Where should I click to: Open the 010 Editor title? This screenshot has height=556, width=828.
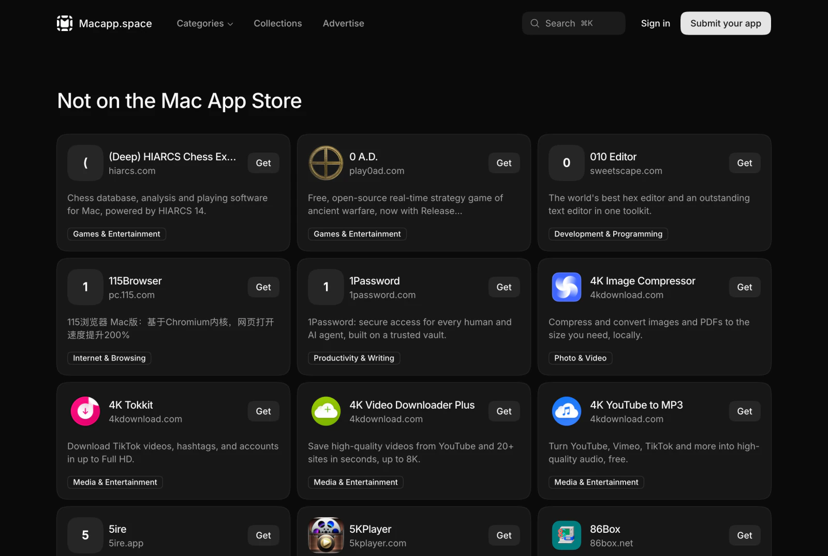[x=613, y=157]
